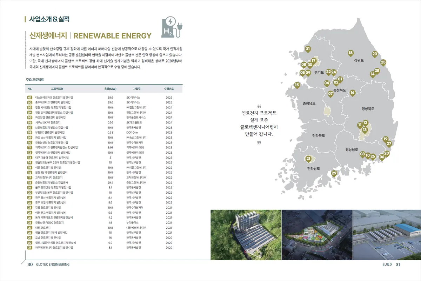Click the '주요 프로젝트' table heading
The width and height of the screenshot is (421, 281).
35,80
